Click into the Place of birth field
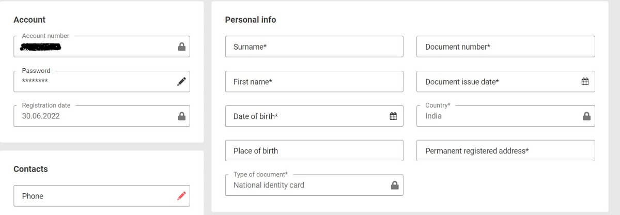The height and width of the screenshot is (215, 620). (x=314, y=151)
